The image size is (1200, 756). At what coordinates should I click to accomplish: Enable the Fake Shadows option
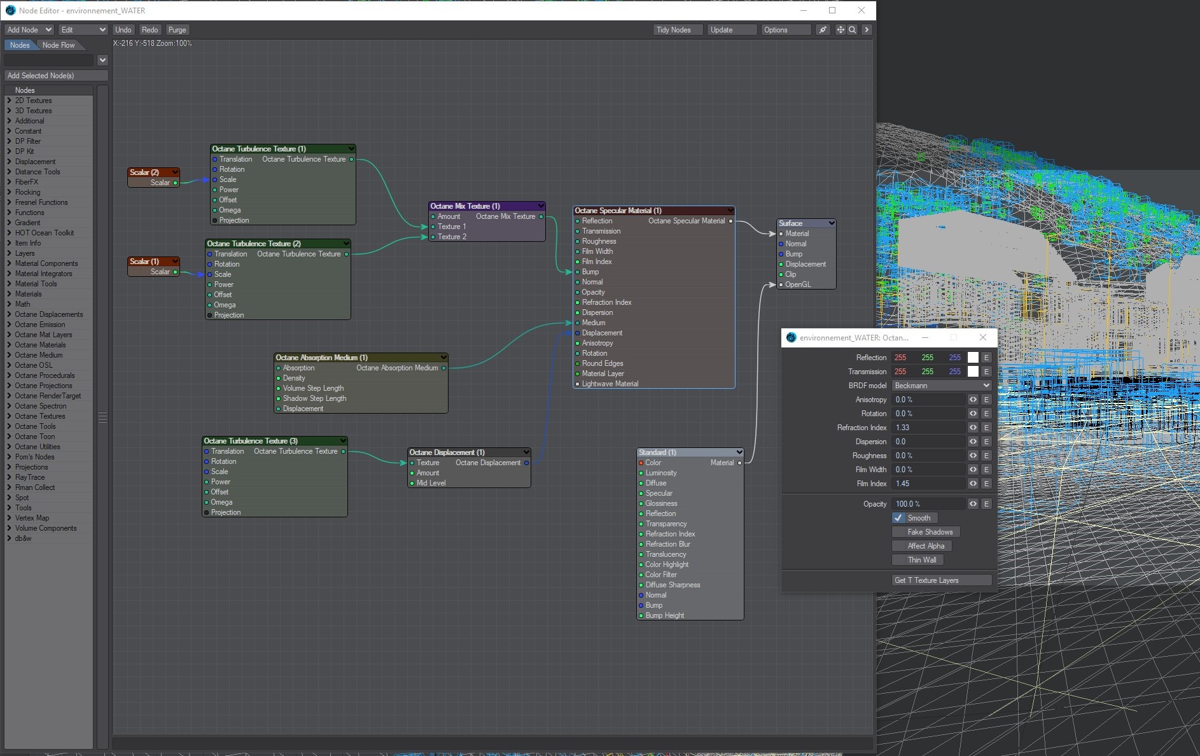(899, 532)
